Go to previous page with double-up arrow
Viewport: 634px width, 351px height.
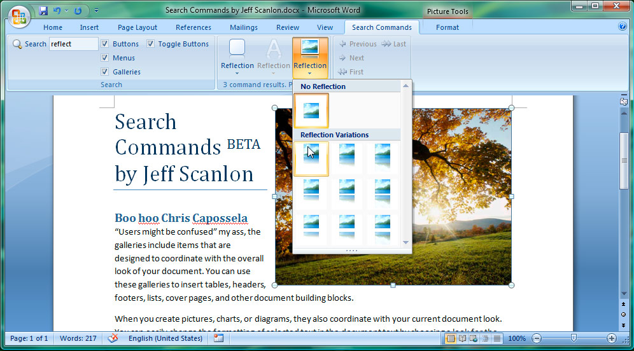point(623,304)
